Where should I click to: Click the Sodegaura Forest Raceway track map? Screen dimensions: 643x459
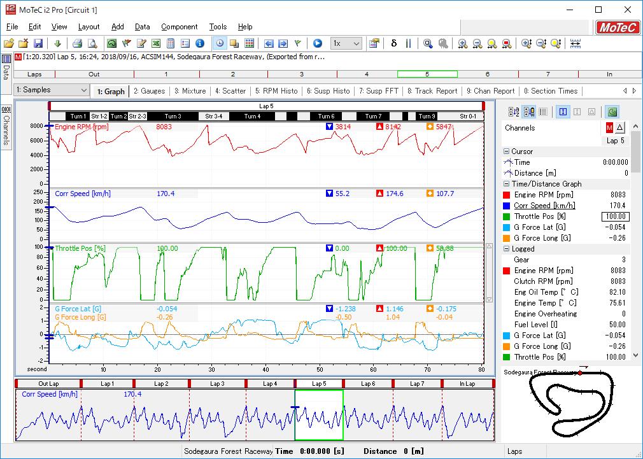click(x=572, y=404)
